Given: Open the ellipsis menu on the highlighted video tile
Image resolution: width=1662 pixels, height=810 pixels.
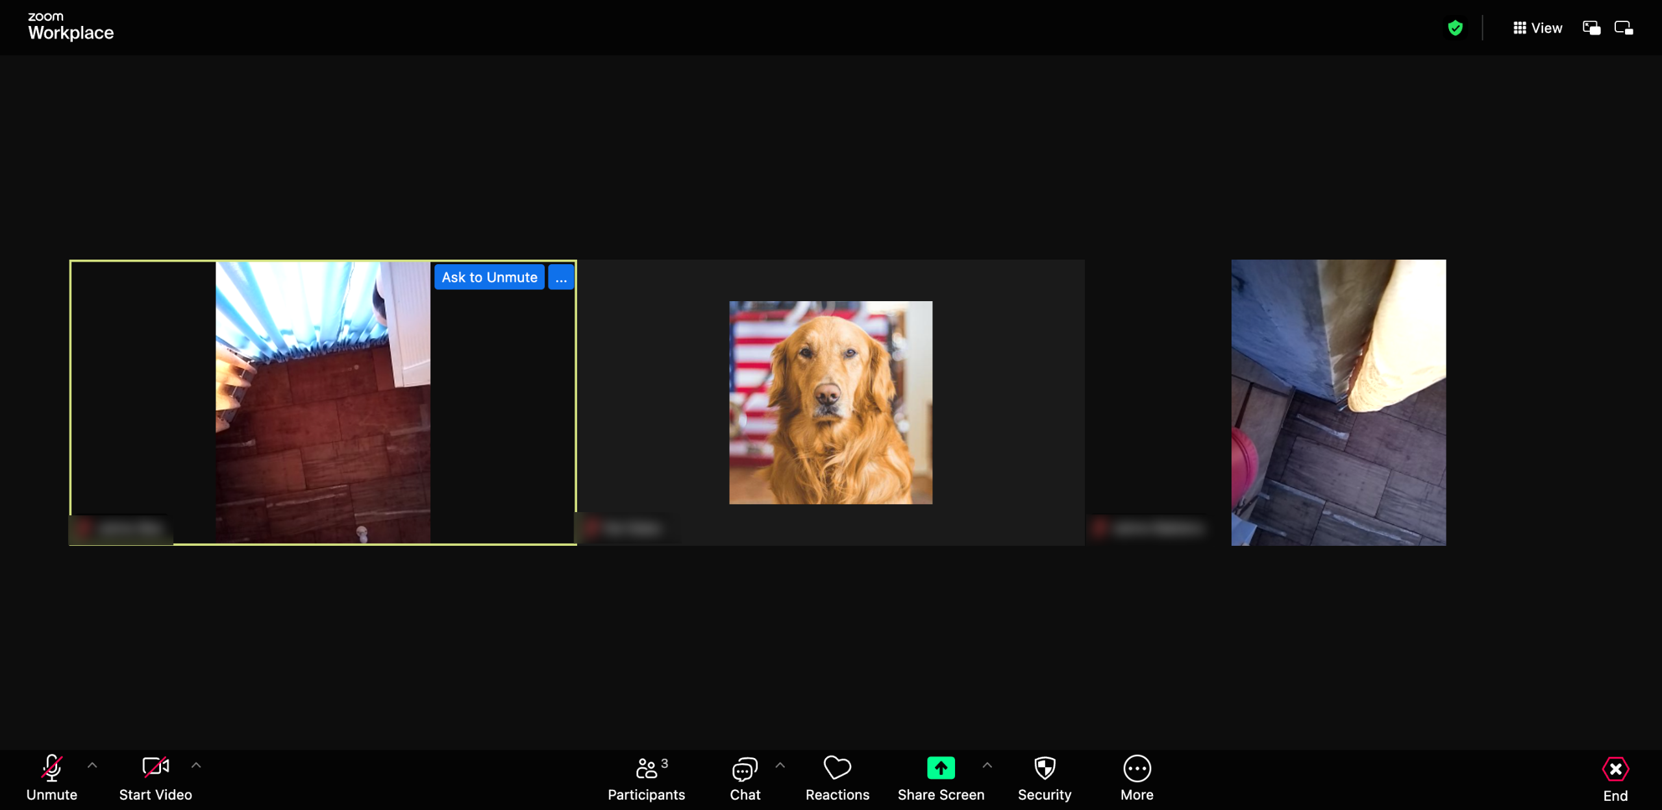Looking at the screenshot, I should click(x=561, y=277).
